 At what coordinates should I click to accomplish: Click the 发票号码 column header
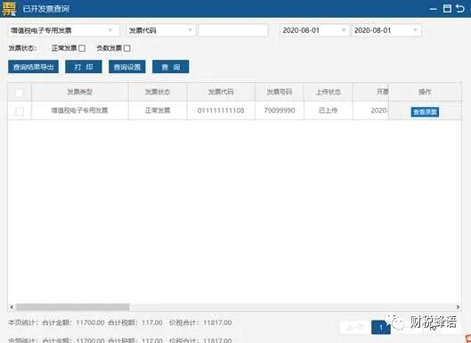(280, 92)
